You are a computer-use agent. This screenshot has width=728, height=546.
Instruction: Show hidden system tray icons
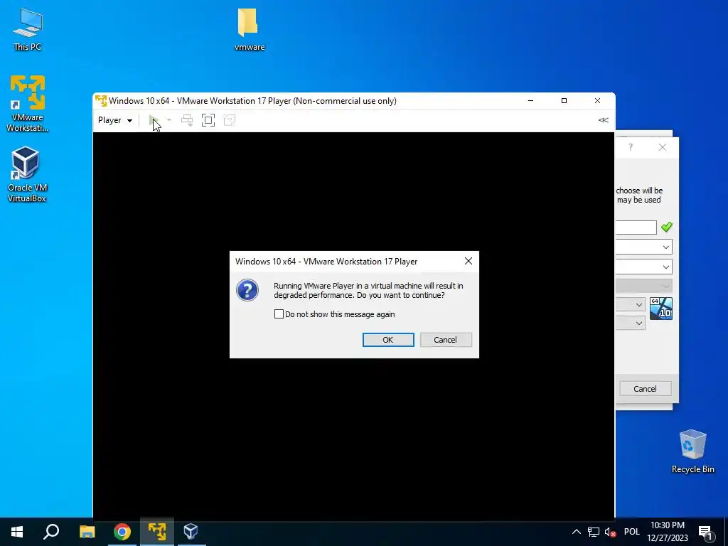pyautogui.click(x=576, y=532)
